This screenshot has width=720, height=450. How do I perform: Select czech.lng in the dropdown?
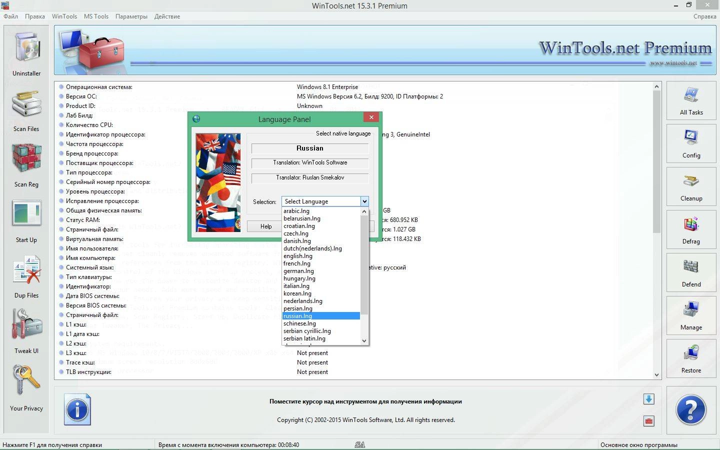point(321,233)
